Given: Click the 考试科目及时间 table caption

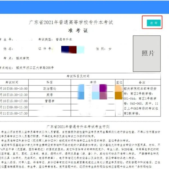Looking at the screenshot, I should coord(78,76).
